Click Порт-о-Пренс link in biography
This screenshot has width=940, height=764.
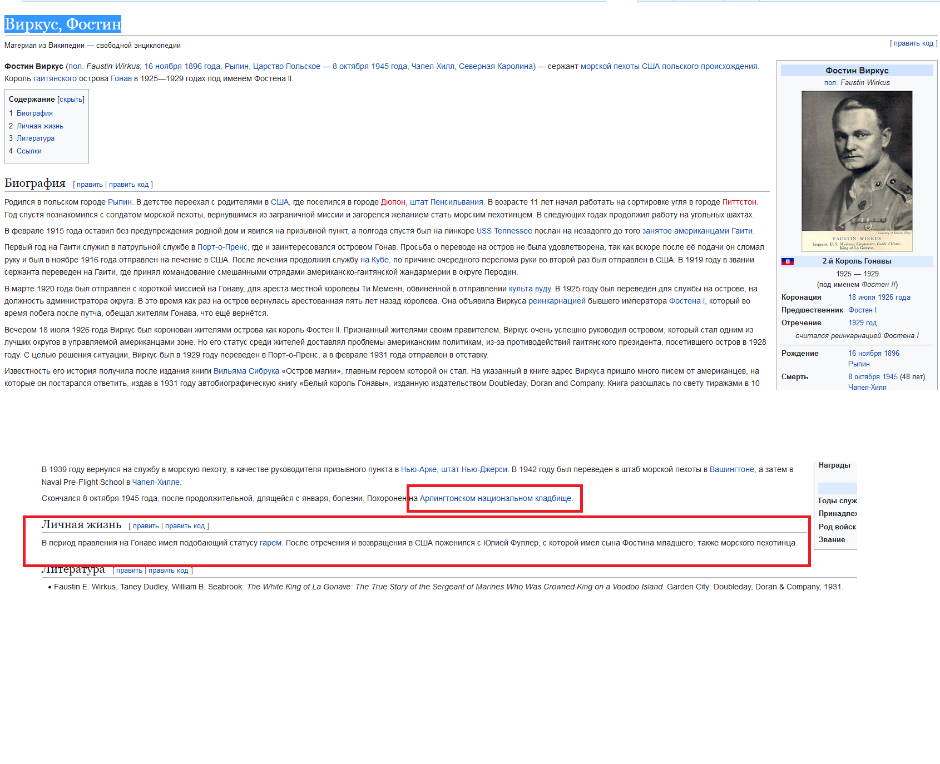pos(222,247)
